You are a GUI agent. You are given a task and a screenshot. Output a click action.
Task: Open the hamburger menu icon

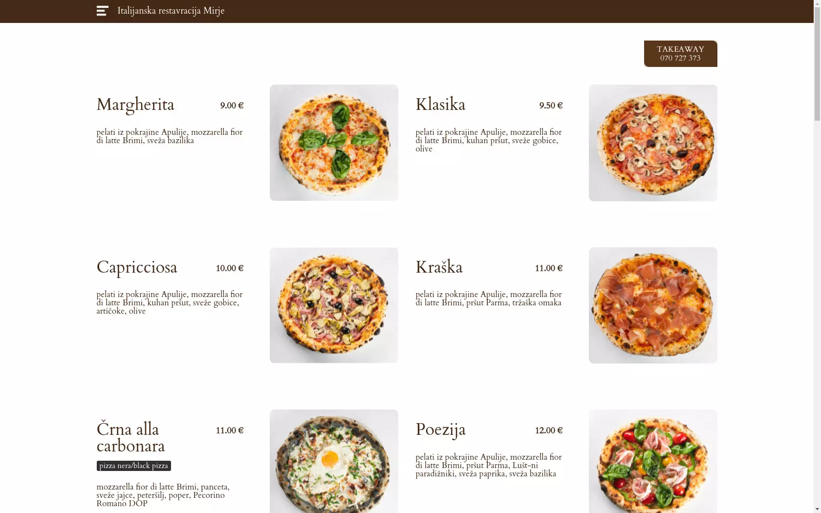(102, 11)
